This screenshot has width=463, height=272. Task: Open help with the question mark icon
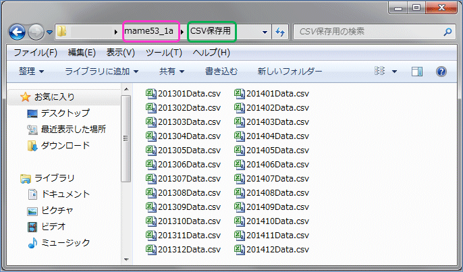(x=441, y=72)
